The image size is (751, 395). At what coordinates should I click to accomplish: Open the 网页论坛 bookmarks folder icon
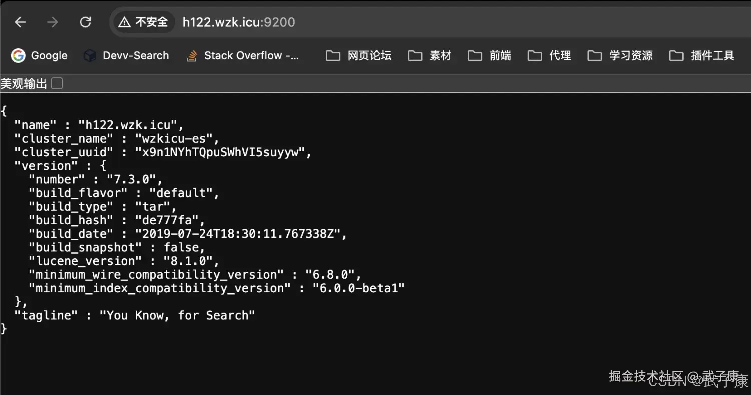pos(333,55)
